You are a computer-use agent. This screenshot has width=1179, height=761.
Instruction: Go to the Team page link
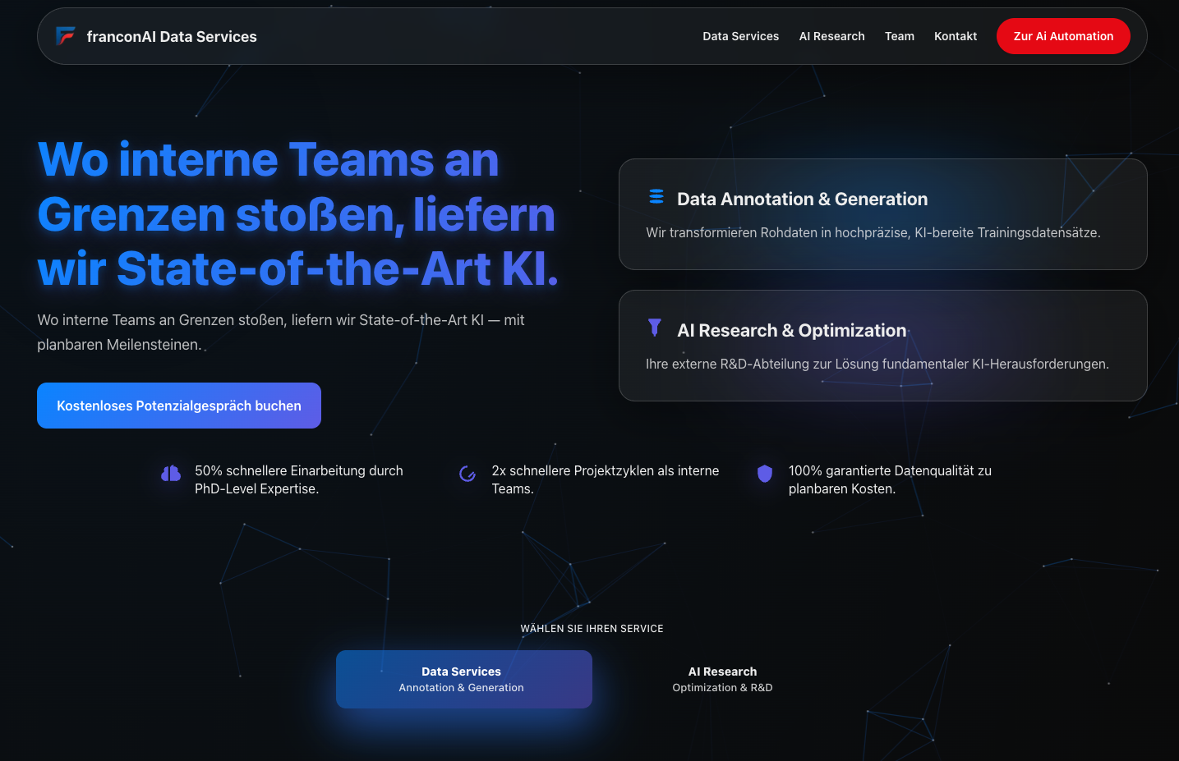(899, 36)
